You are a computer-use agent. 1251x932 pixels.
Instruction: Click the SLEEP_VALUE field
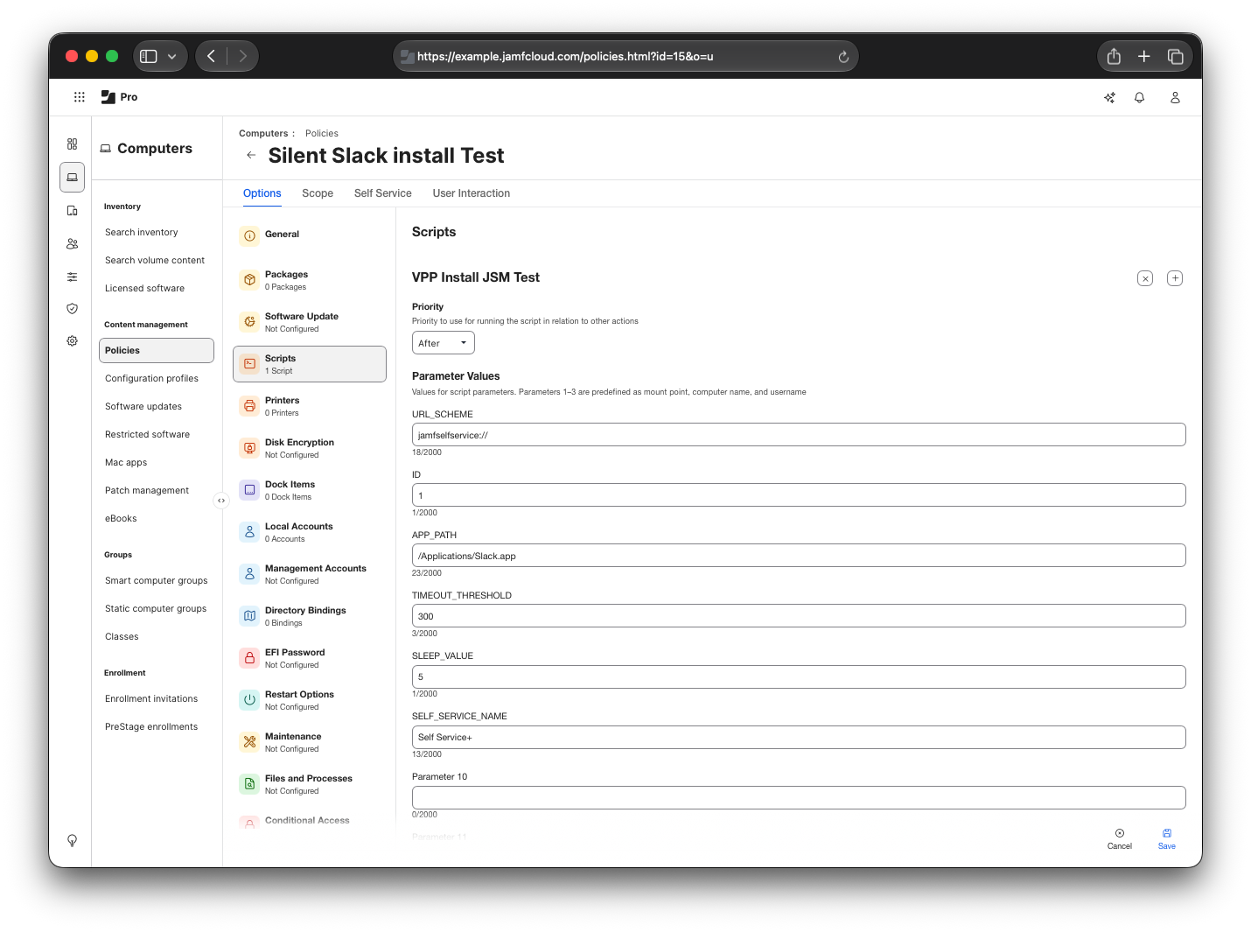(x=799, y=676)
